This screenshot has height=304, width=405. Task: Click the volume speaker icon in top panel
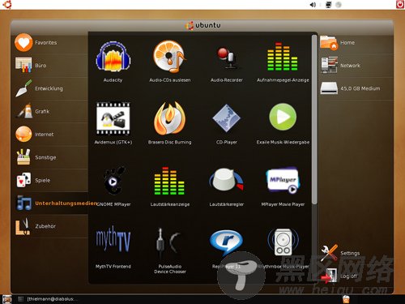(x=313, y=5)
